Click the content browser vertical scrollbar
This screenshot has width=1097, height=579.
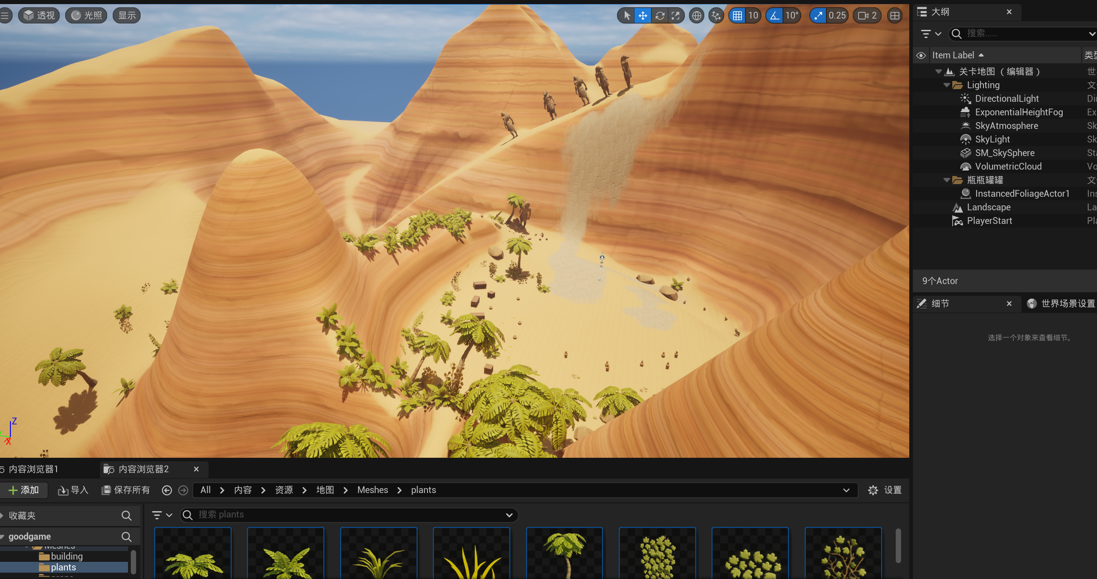(x=898, y=546)
